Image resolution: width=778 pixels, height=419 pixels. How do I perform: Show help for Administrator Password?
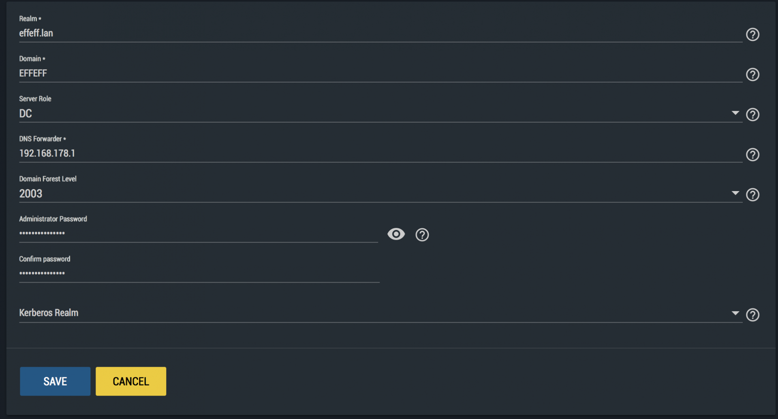pos(422,235)
